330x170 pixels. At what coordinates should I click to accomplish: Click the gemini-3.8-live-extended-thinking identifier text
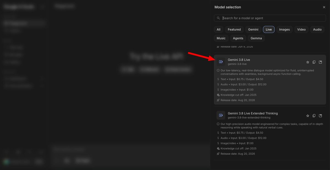coord(249,117)
